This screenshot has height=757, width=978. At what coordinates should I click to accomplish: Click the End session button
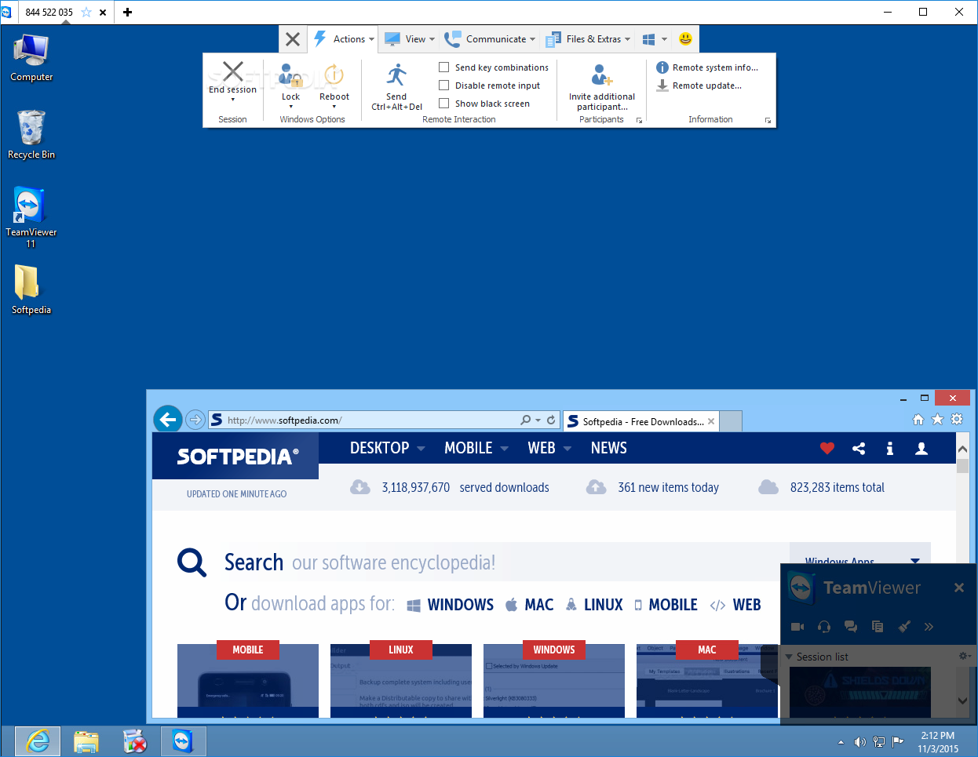tap(232, 81)
